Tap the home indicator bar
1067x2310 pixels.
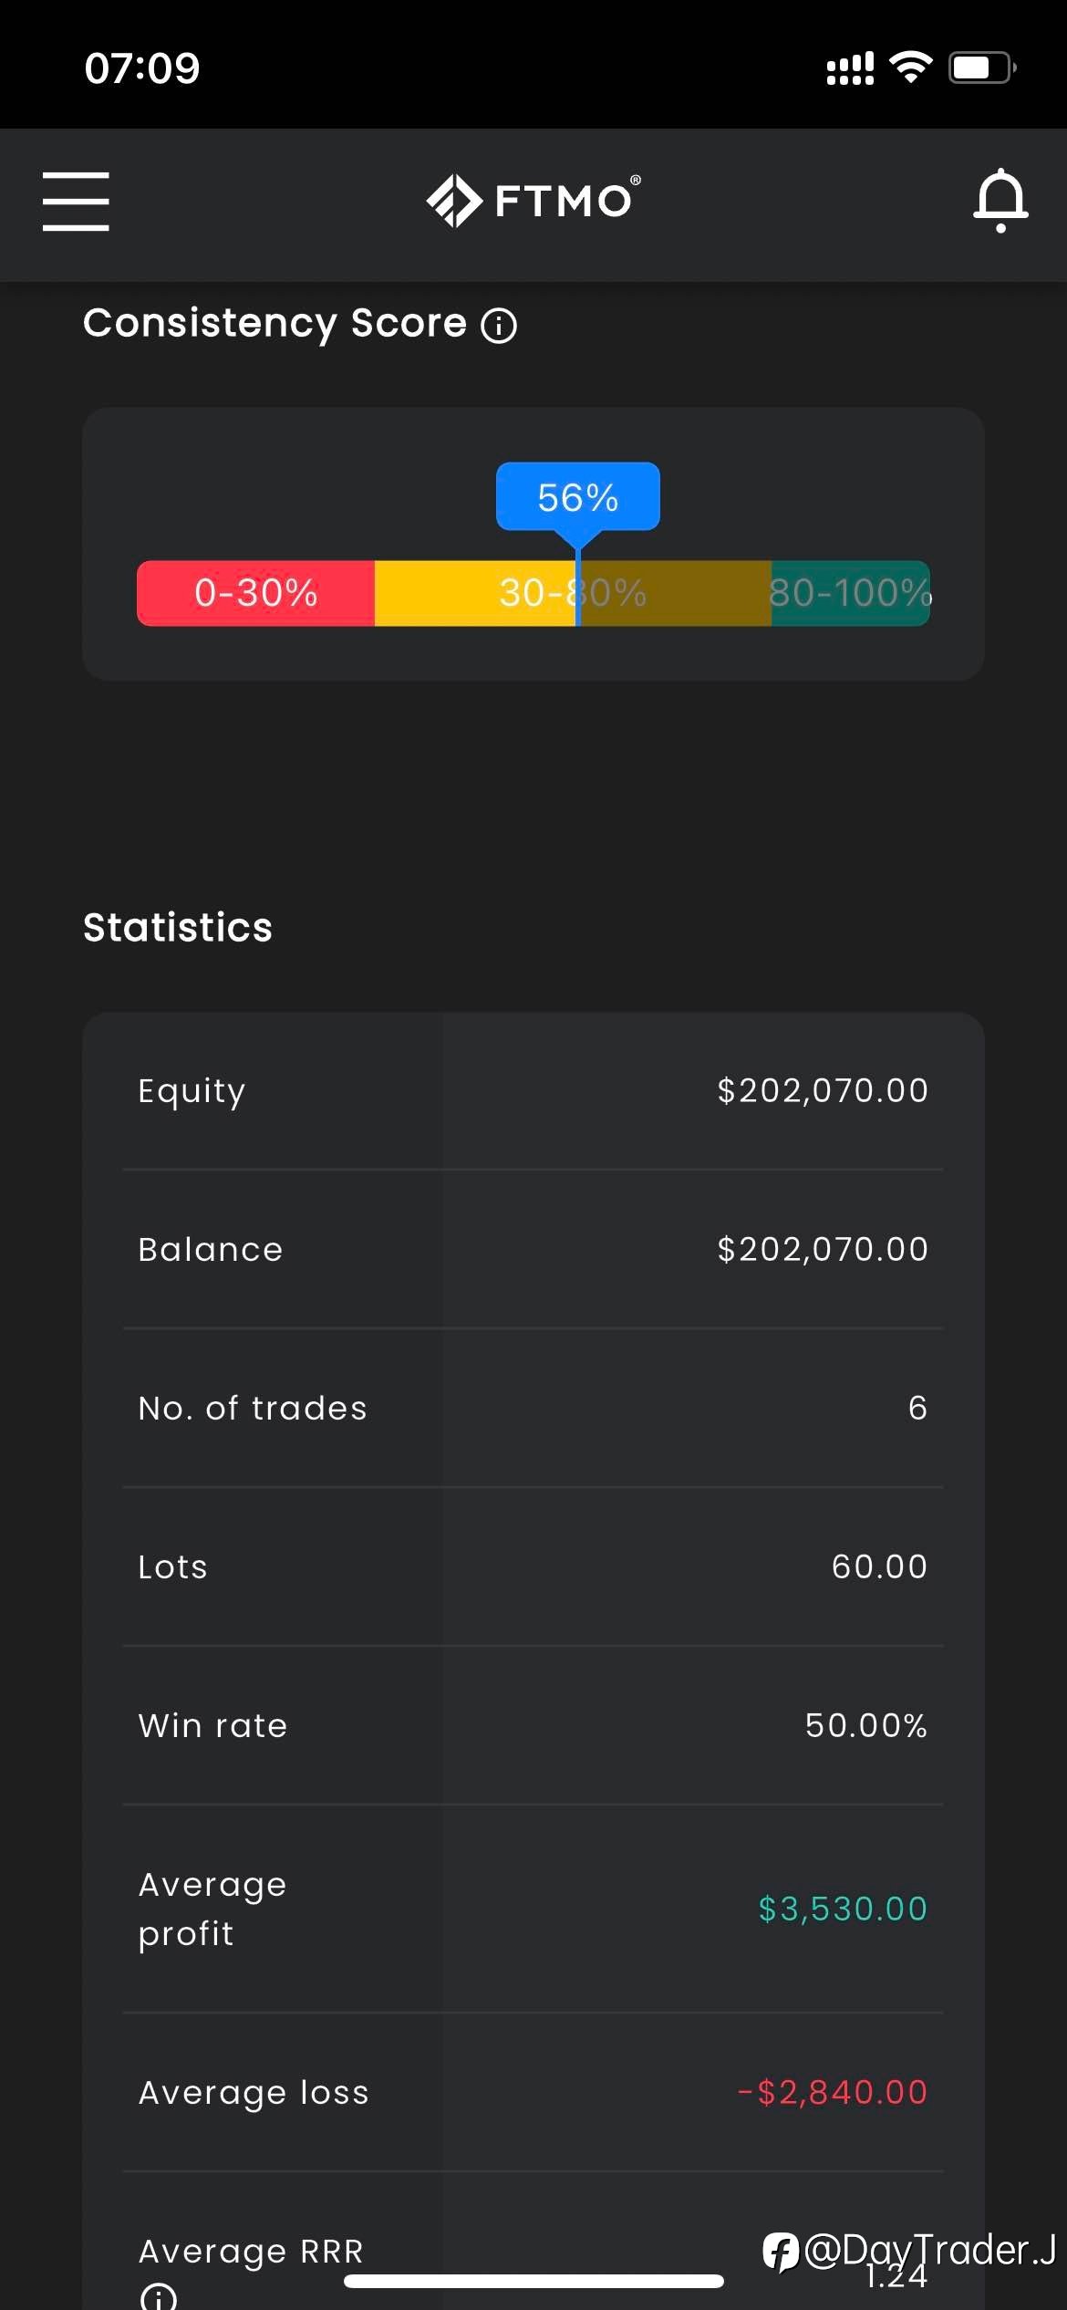pyautogui.click(x=533, y=2282)
